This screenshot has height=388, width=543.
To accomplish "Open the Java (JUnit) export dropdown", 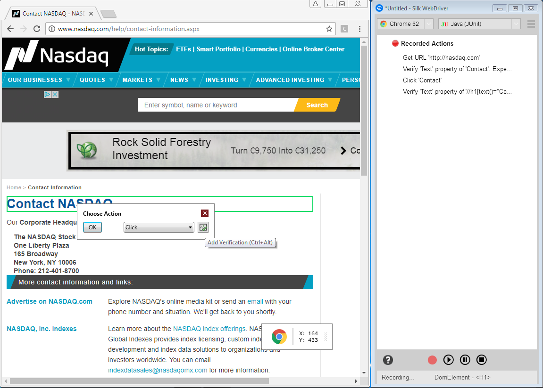I will (480, 24).
